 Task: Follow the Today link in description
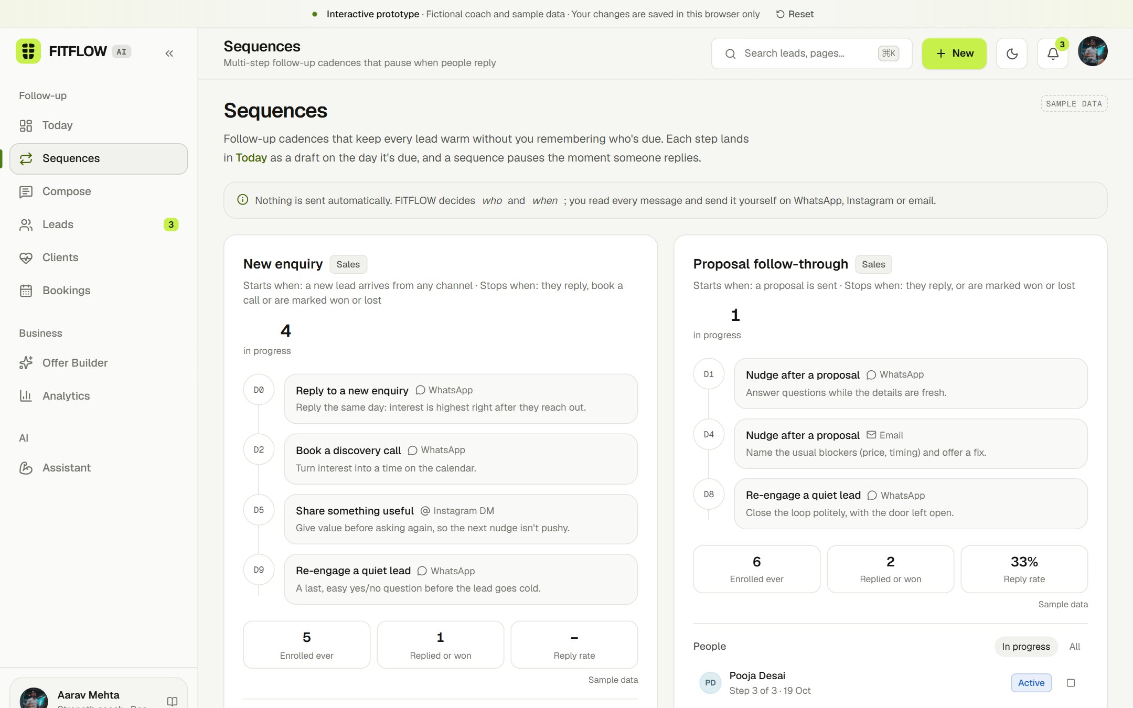[251, 158]
